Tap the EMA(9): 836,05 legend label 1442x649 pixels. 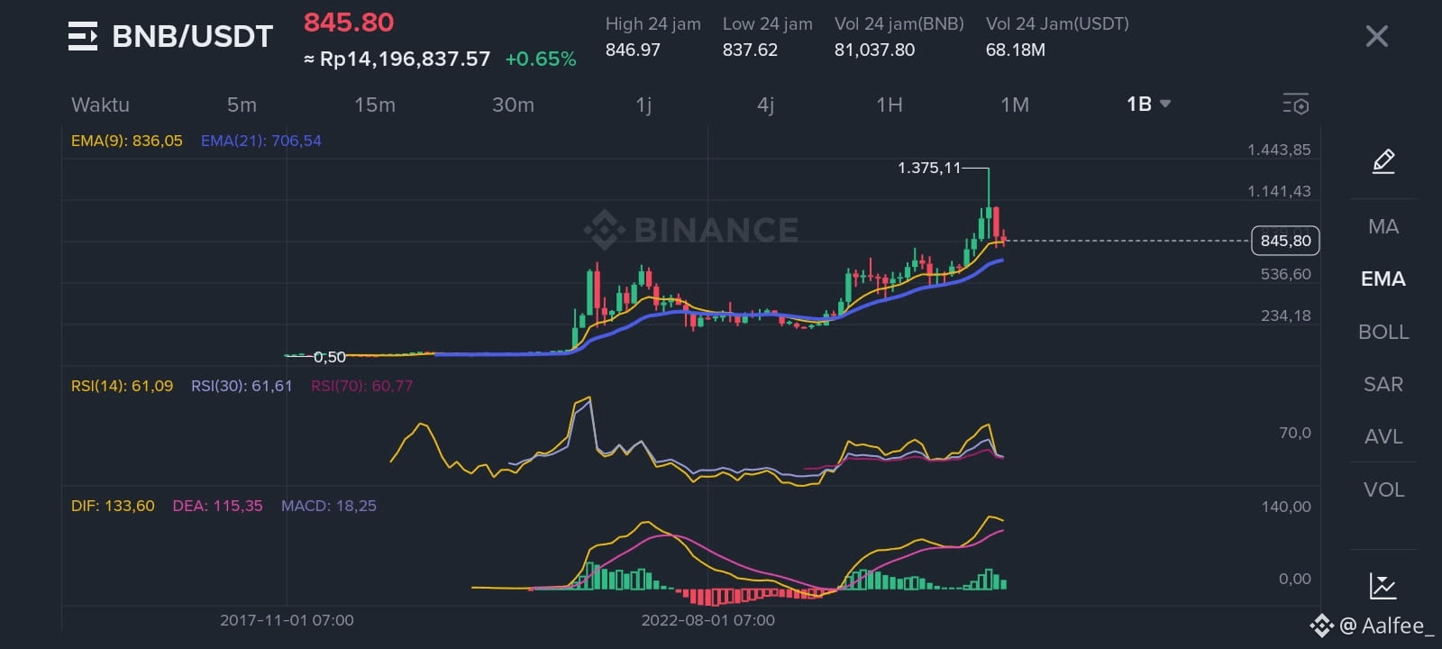tap(127, 141)
